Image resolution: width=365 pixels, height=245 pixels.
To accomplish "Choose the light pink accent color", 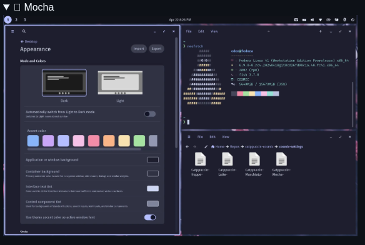I will pyautogui.click(x=79, y=141).
